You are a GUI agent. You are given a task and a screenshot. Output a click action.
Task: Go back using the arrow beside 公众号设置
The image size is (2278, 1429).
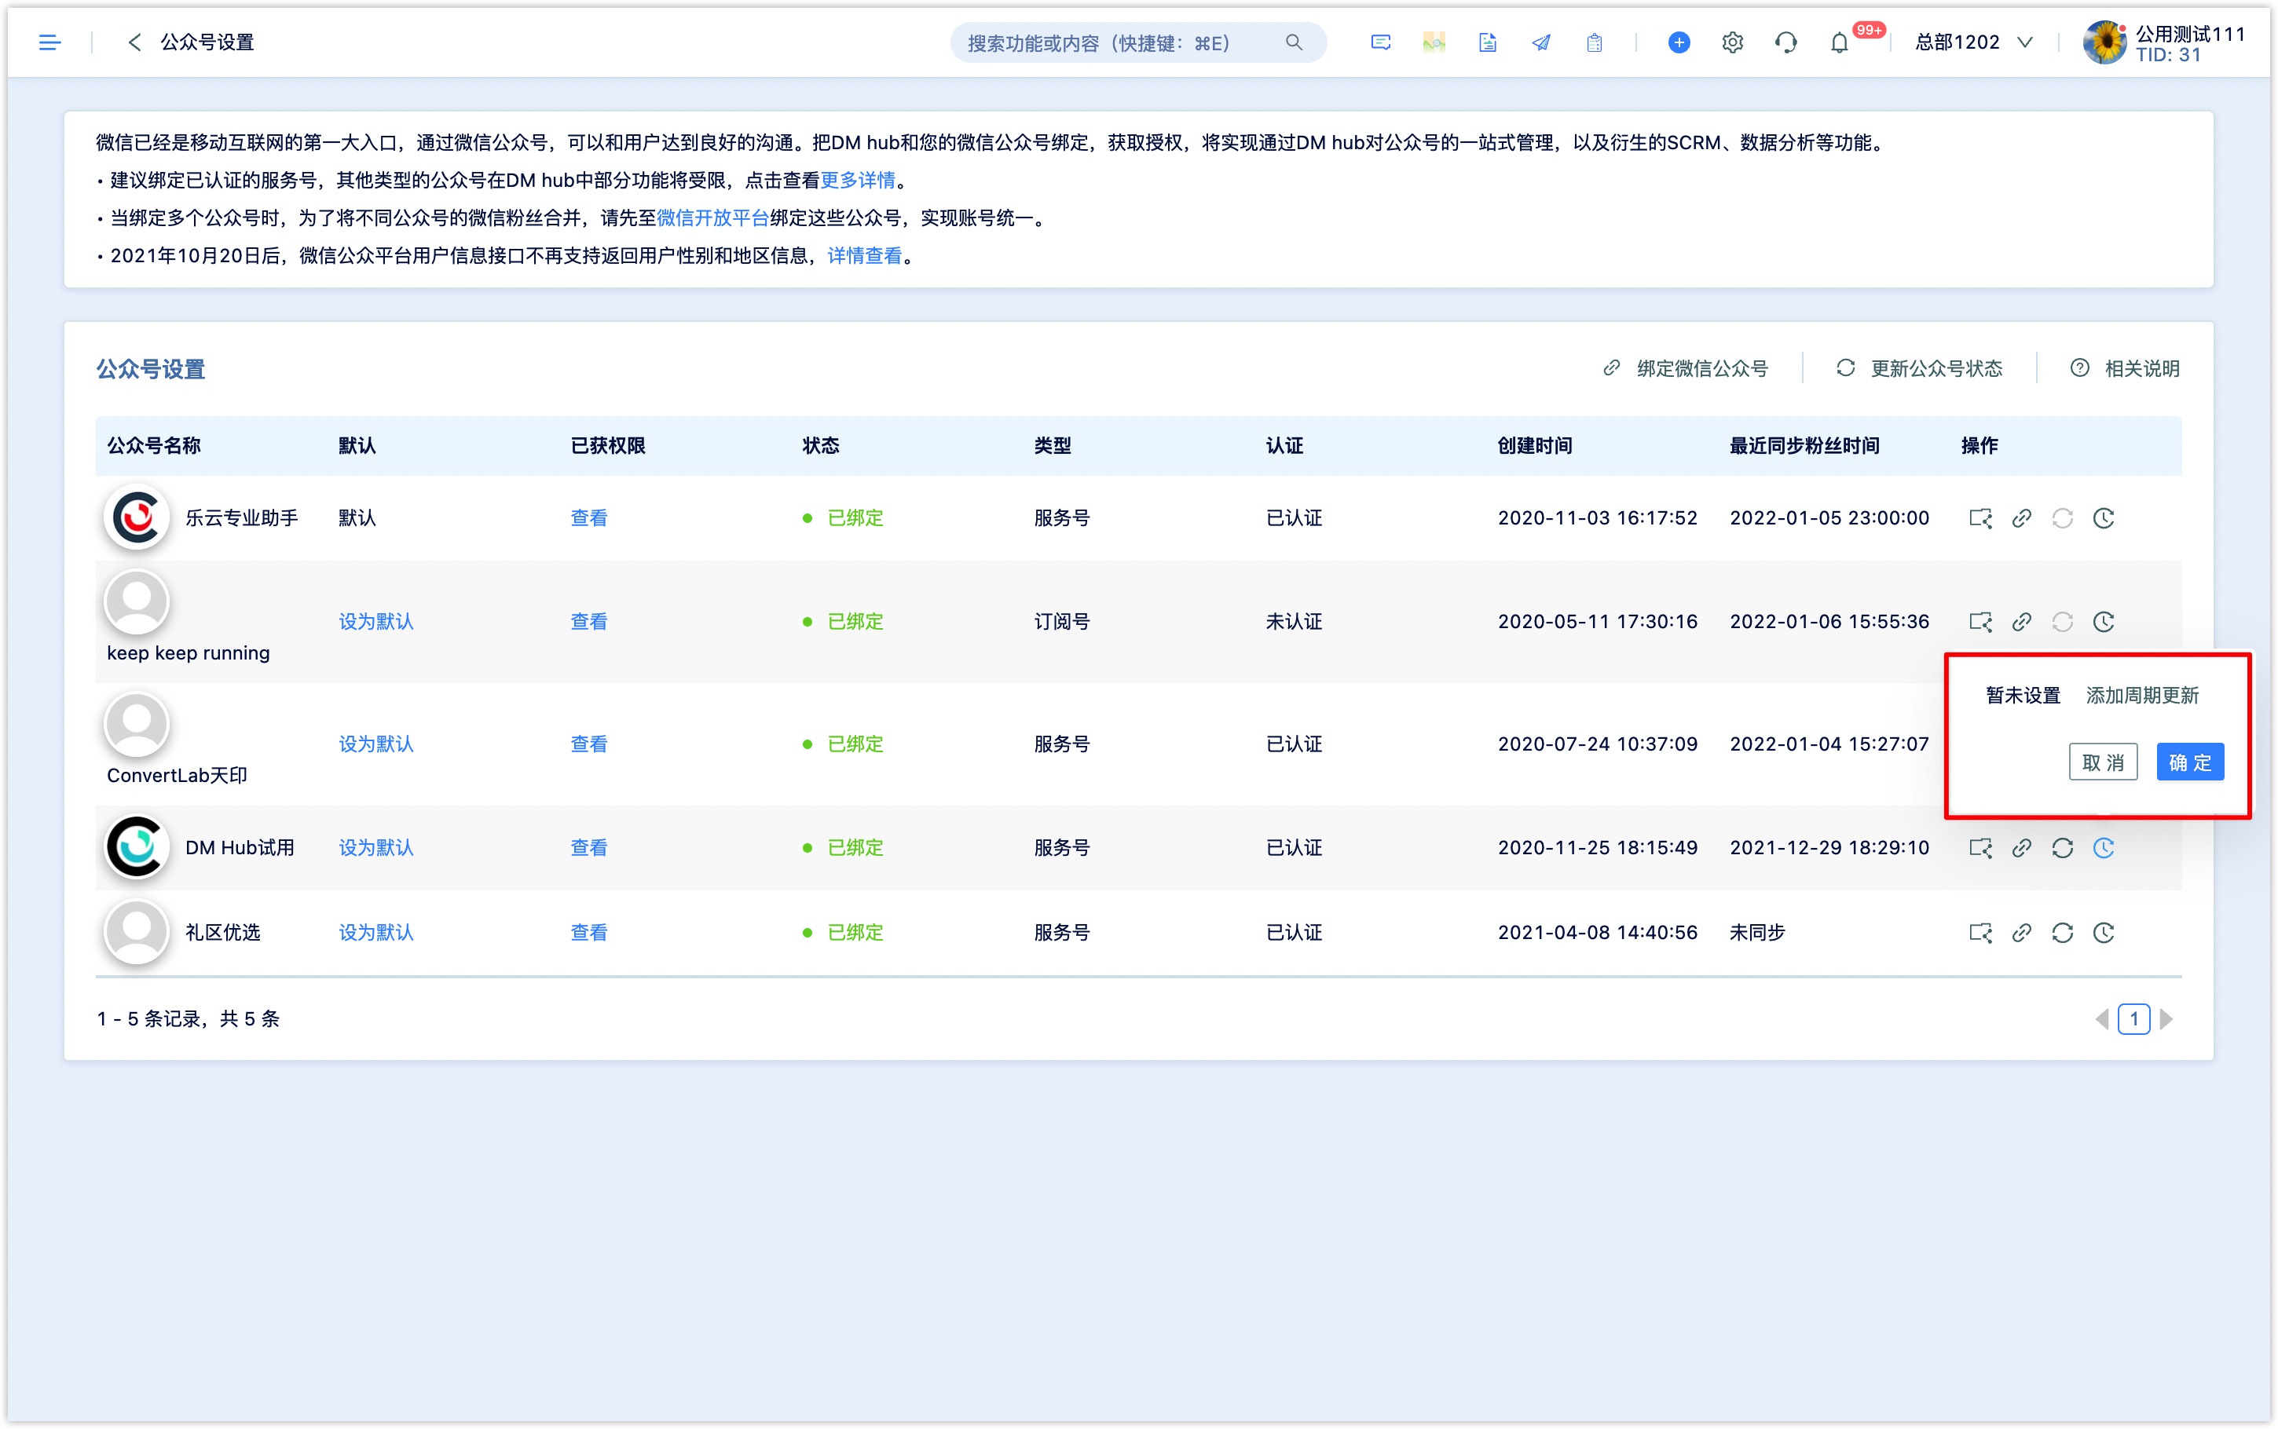click(x=134, y=42)
